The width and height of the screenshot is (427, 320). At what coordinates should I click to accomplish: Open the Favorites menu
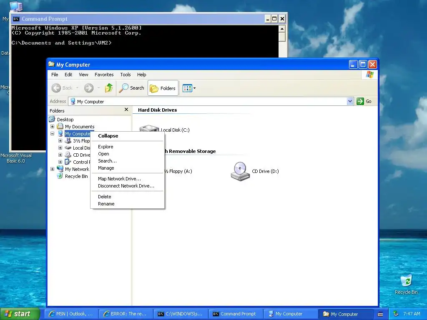coord(104,75)
